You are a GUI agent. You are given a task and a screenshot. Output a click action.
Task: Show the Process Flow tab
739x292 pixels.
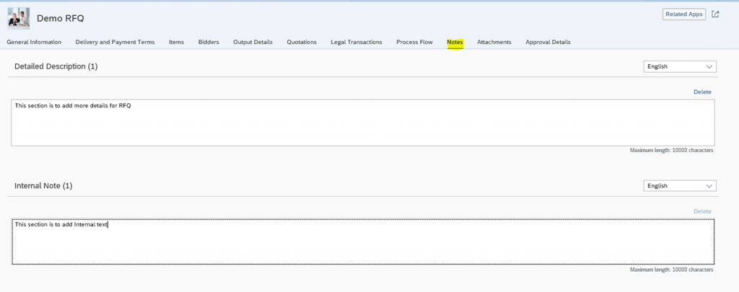click(x=414, y=42)
